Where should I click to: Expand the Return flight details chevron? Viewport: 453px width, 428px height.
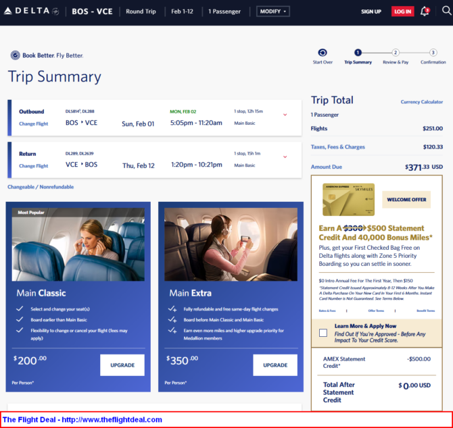[x=285, y=157]
